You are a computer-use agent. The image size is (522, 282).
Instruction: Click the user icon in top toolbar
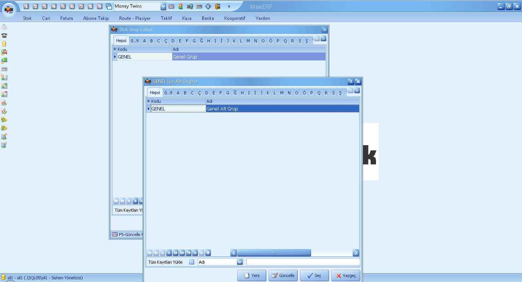click(x=180, y=6)
